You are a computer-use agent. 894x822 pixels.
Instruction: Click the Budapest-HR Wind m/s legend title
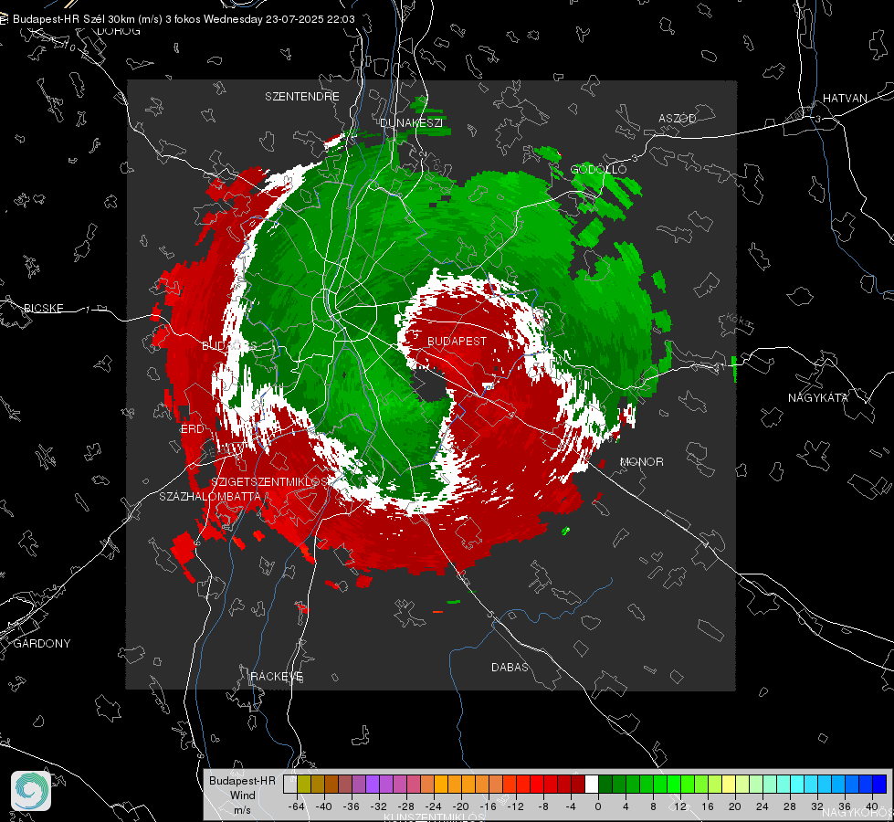click(242, 796)
